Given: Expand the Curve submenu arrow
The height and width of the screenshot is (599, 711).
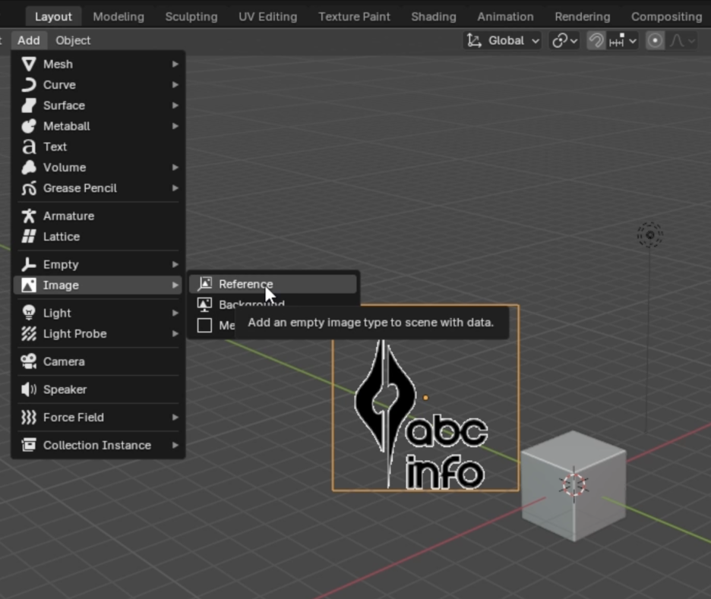Looking at the screenshot, I should tap(175, 85).
